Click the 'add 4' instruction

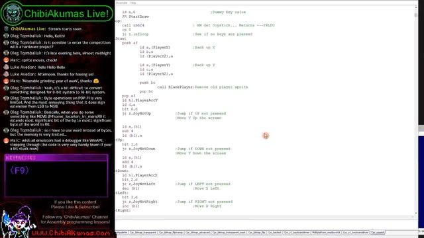pos(127,162)
